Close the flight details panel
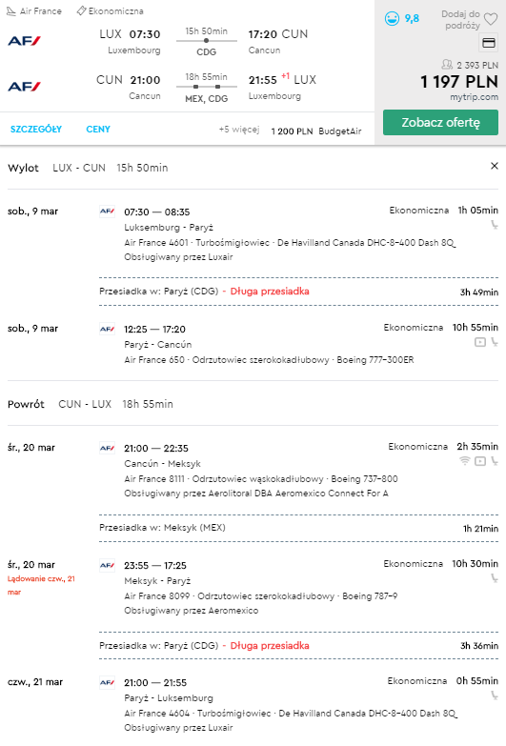This screenshot has width=506, height=746. [495, 166]
